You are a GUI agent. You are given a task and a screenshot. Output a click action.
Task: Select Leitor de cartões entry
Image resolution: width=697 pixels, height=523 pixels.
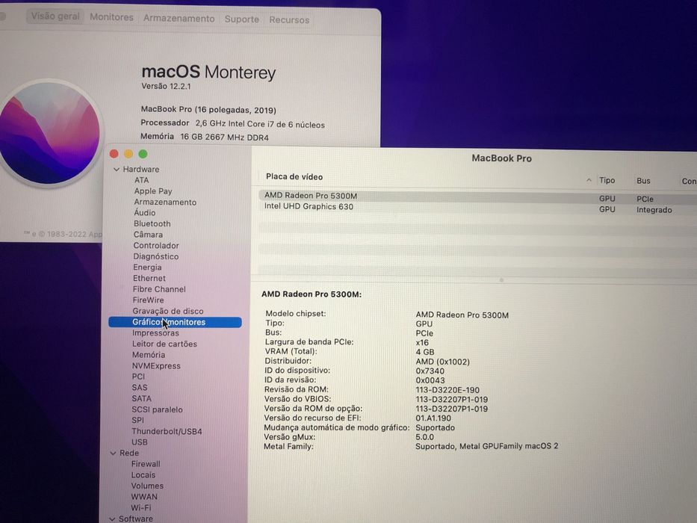click(x=164, y=344)
